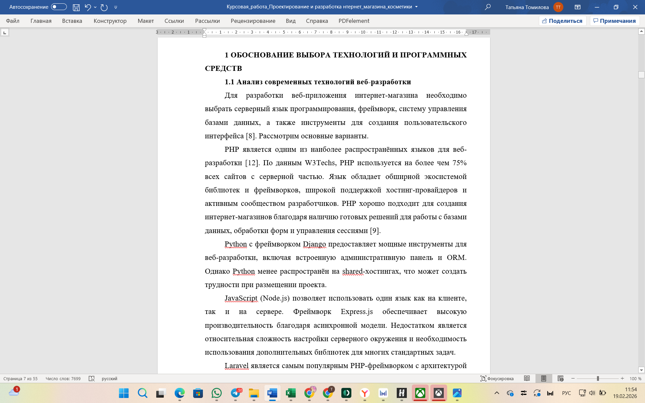Open the Рецензирование ribbon tab
The image size is (645, 403).
[x=253, y=21]
